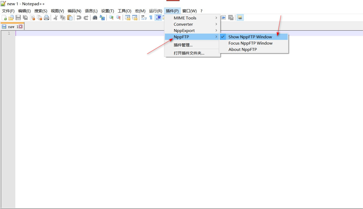
Task: Click the Save All toolbar icon
Action: coord(25,18)
